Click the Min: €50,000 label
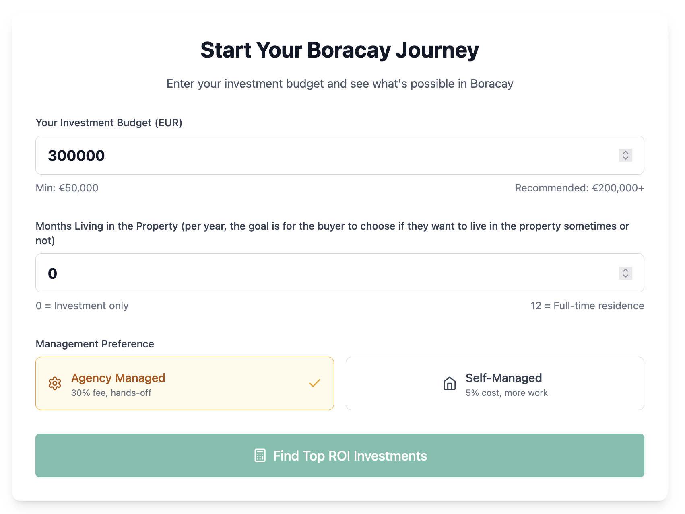The image size is (685, 514). [67, 188]
